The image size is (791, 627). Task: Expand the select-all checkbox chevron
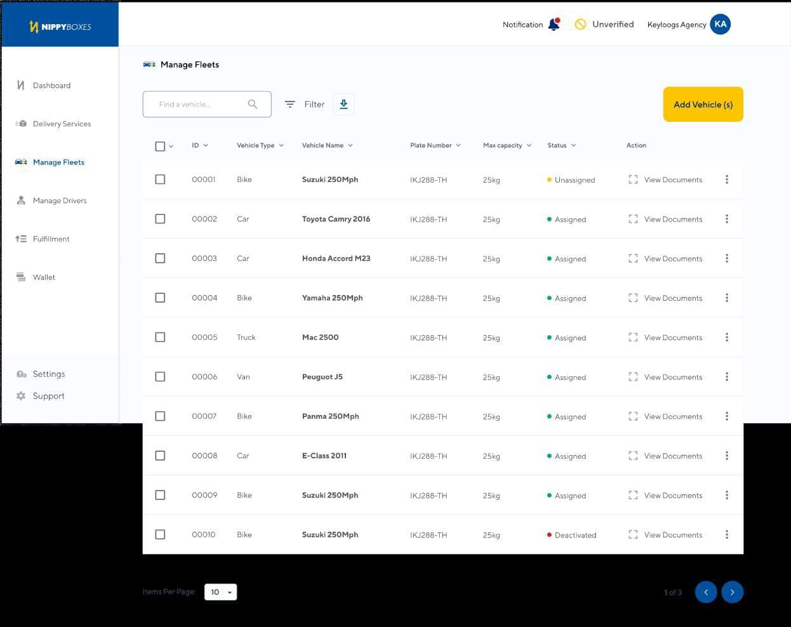(171, 147)
